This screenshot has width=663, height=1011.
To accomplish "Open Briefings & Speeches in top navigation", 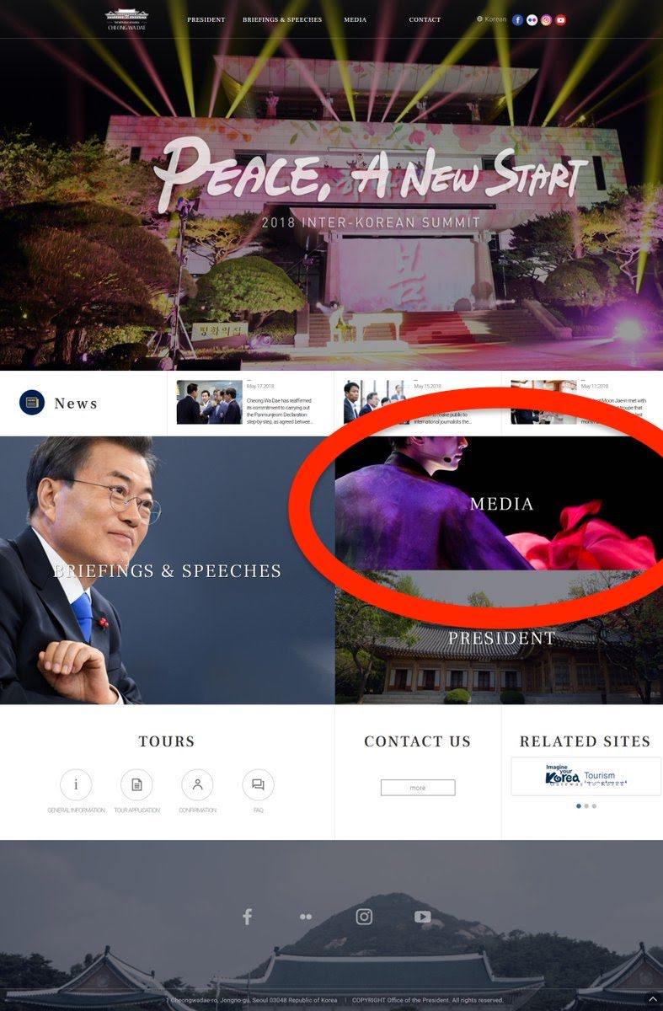I will [282, 19].
